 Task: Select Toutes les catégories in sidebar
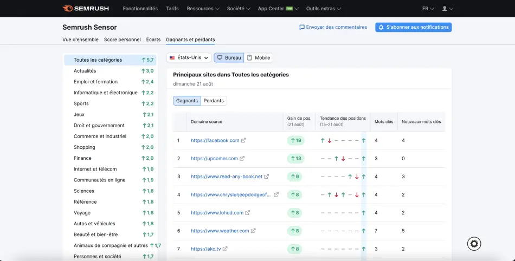point(110,60)
